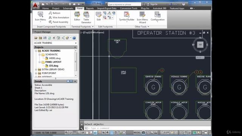Switch to the Home ribbon tab
242x136 pixels.
(x=45, y=8)
